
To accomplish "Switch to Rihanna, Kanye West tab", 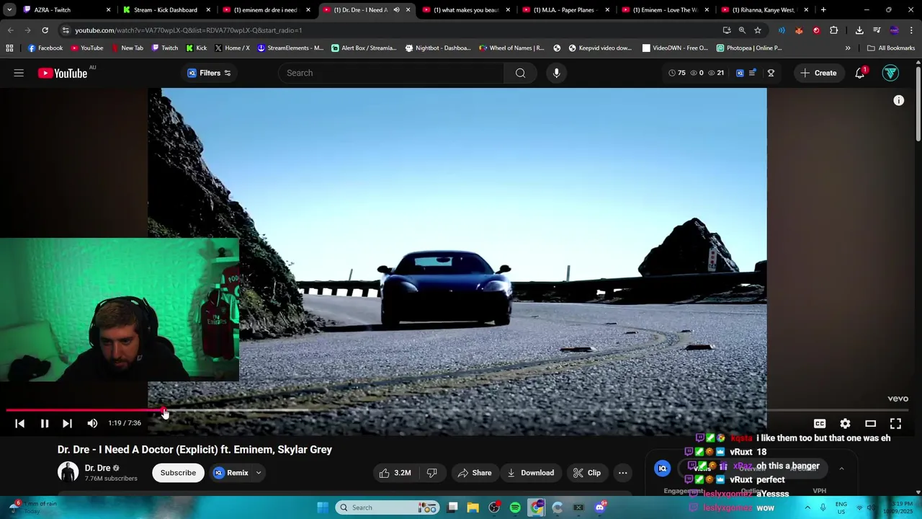I will coord(766,10).
